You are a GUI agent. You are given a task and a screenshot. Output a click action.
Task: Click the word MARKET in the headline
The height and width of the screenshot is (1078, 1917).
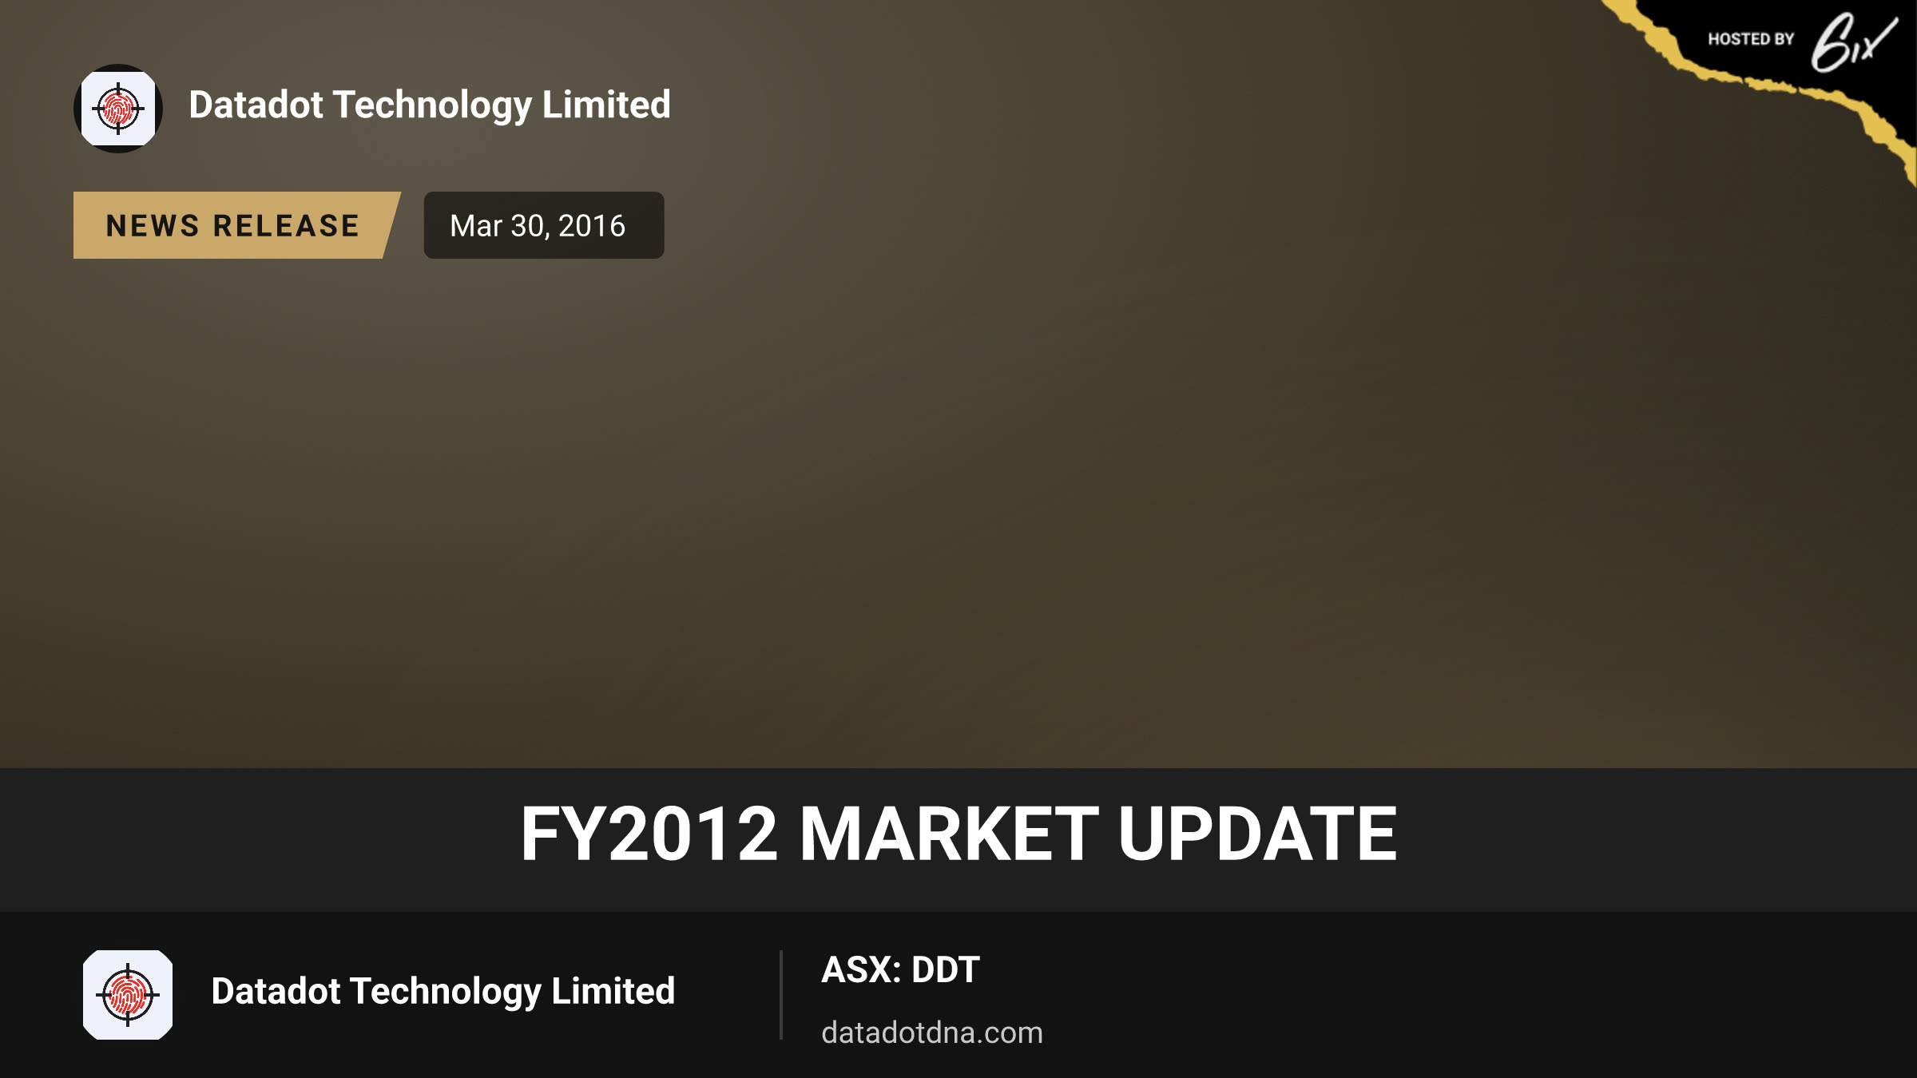point(949,834)
